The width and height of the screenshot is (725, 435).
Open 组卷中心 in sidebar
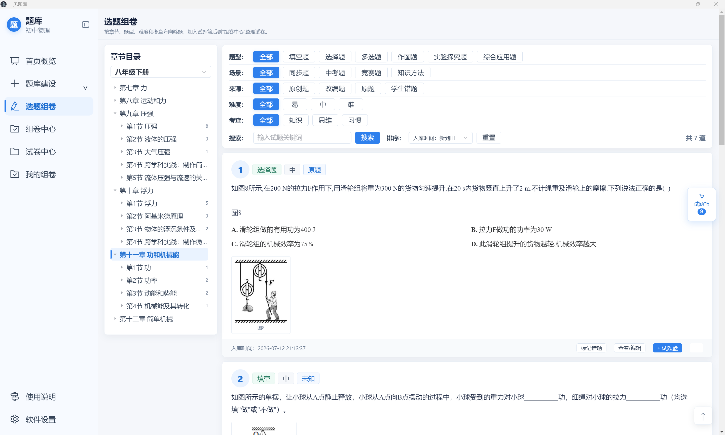click(49, 129)
